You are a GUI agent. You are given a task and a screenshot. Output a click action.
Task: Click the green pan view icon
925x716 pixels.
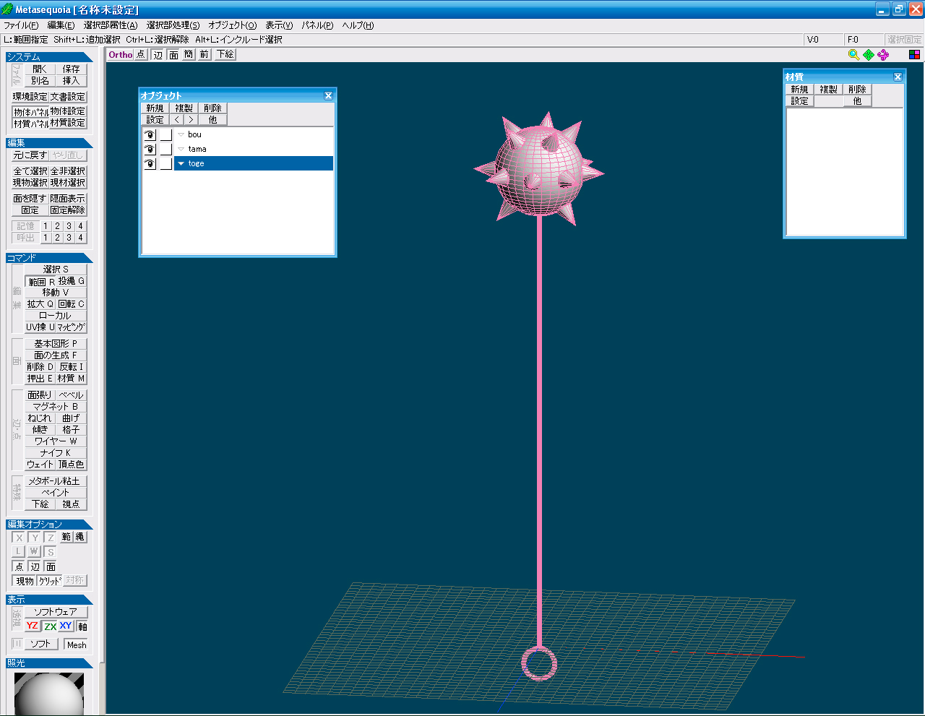pos(869,55)
